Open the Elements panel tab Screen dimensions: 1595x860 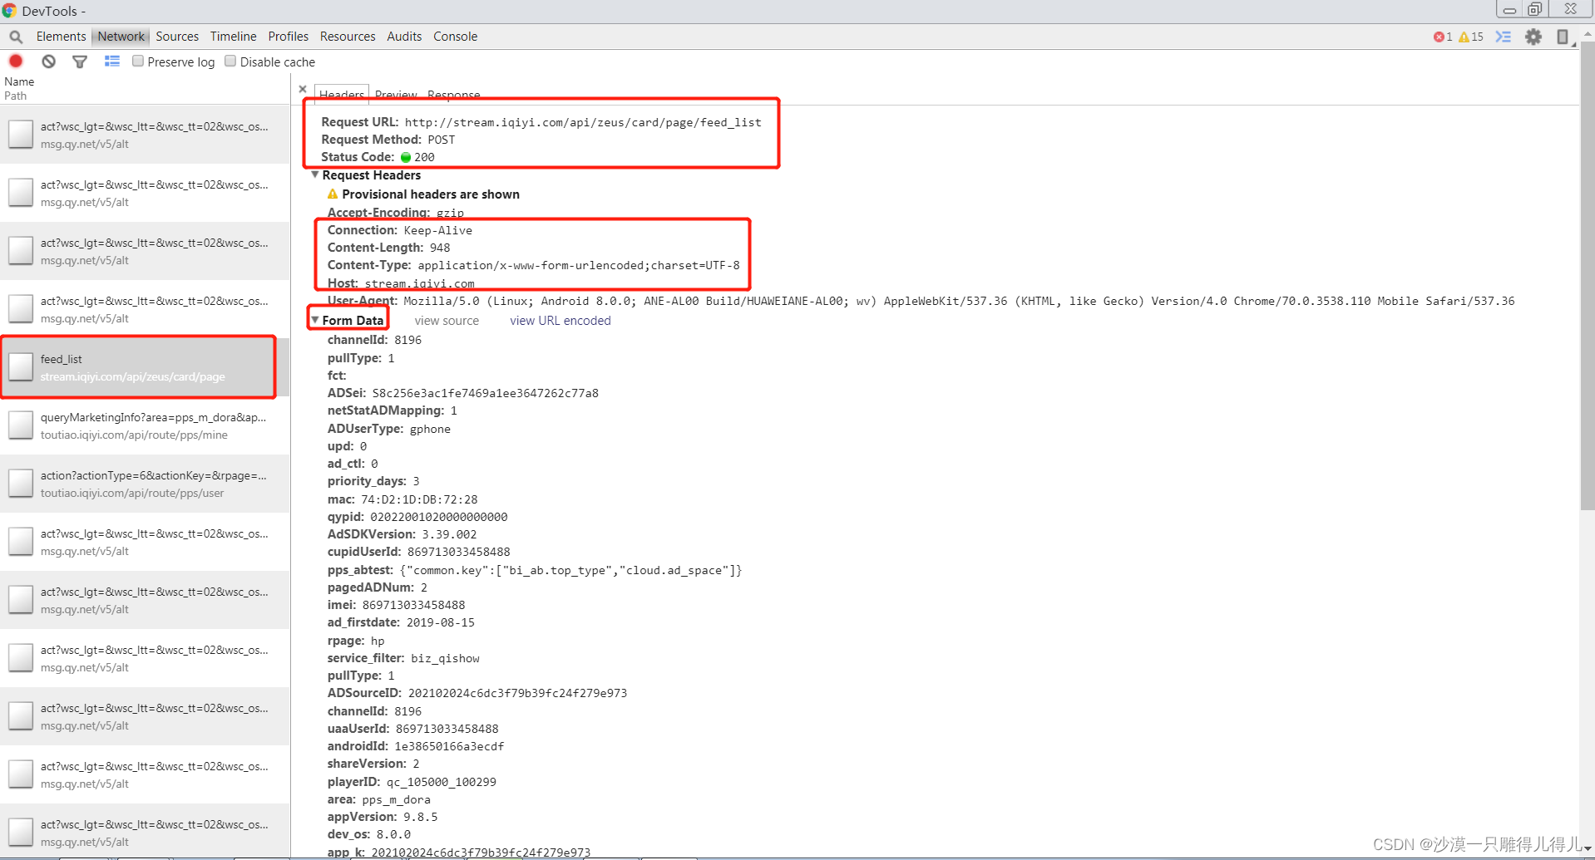61,37
